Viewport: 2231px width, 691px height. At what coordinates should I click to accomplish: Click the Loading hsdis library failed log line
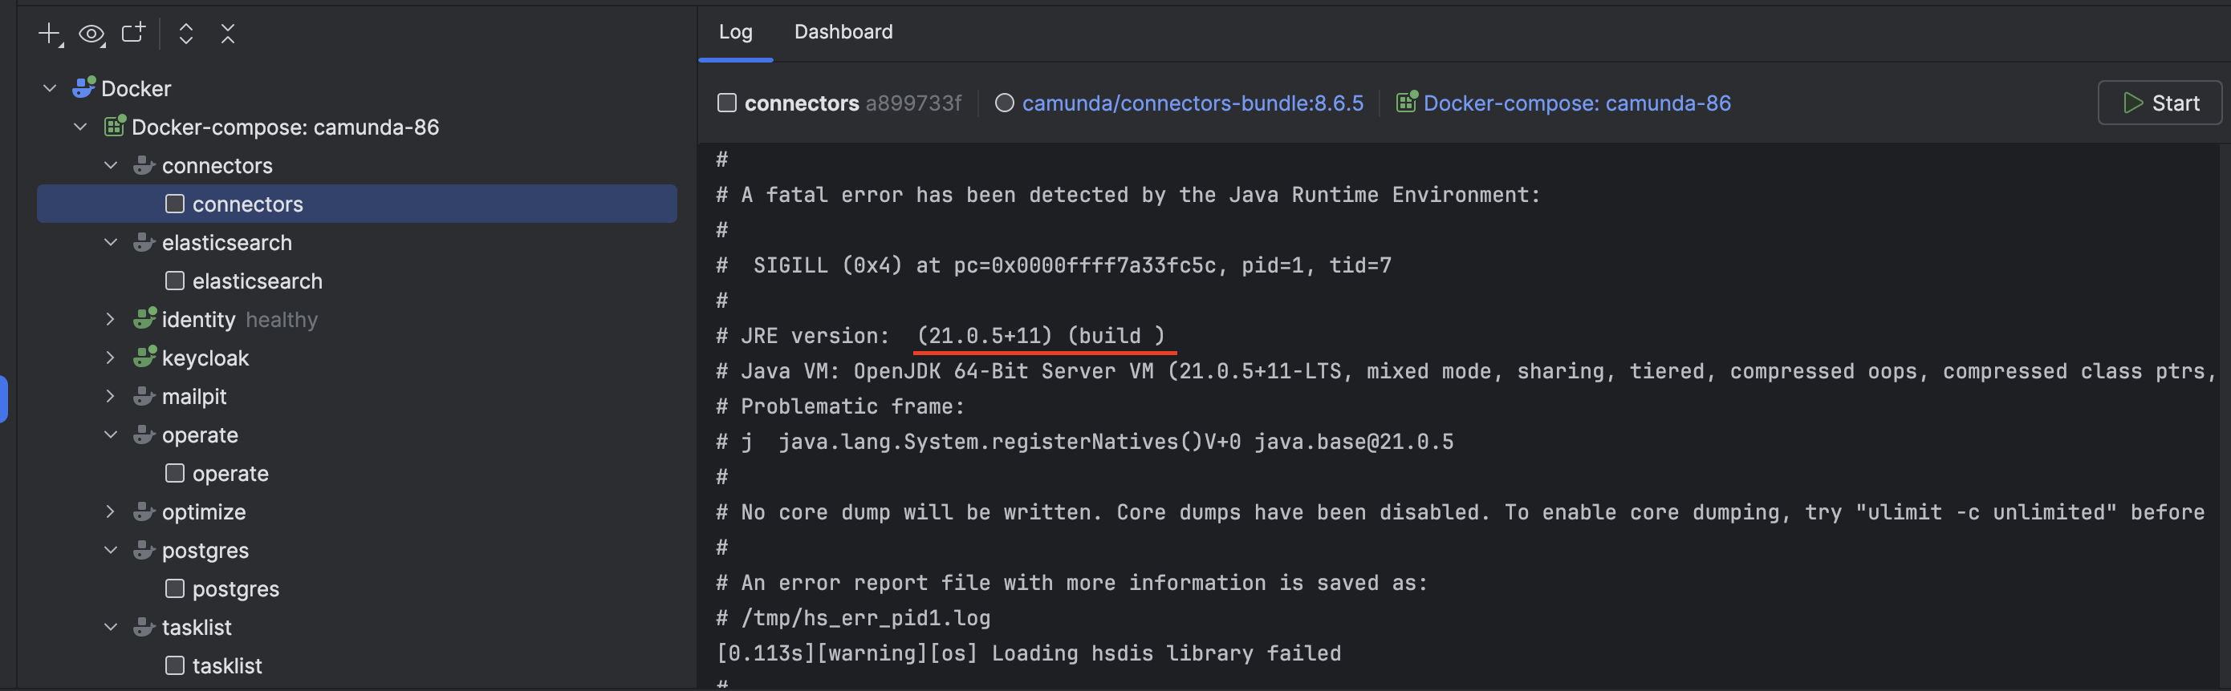pyautogui.click(x=1028, y=654)
